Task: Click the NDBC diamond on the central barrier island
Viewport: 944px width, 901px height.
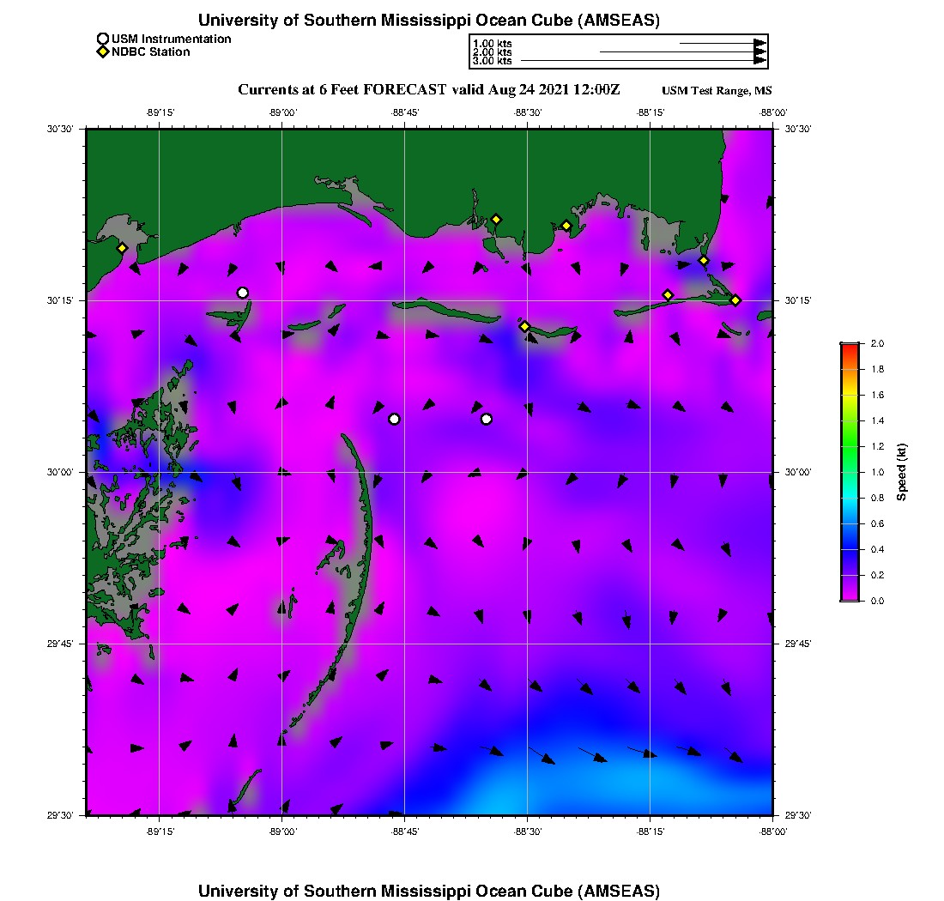Action: pyautogui.click(x=524, y=326)
